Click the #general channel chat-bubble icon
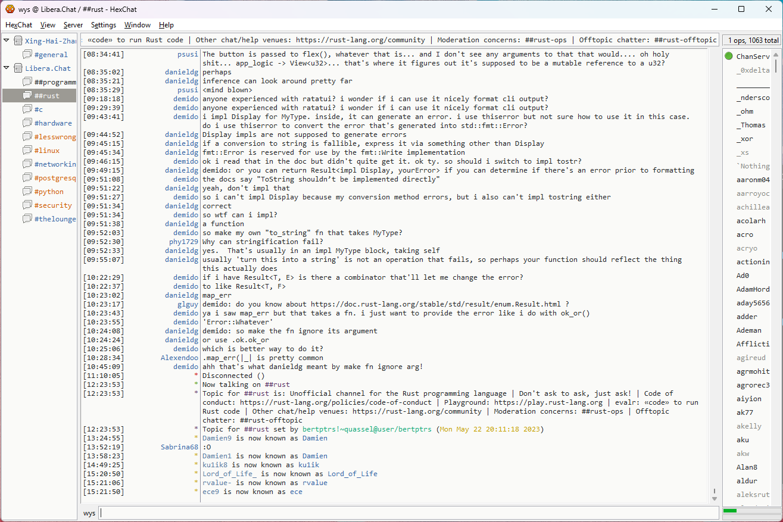The height and width of the screenshot is (522, 783). click(x=27, y=55)
